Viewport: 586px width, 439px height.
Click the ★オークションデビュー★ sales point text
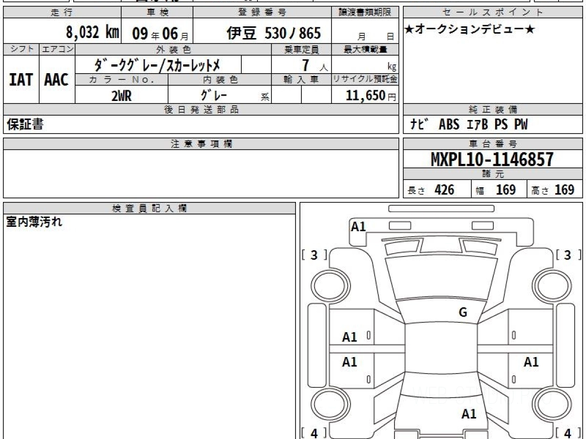point(470,30)
